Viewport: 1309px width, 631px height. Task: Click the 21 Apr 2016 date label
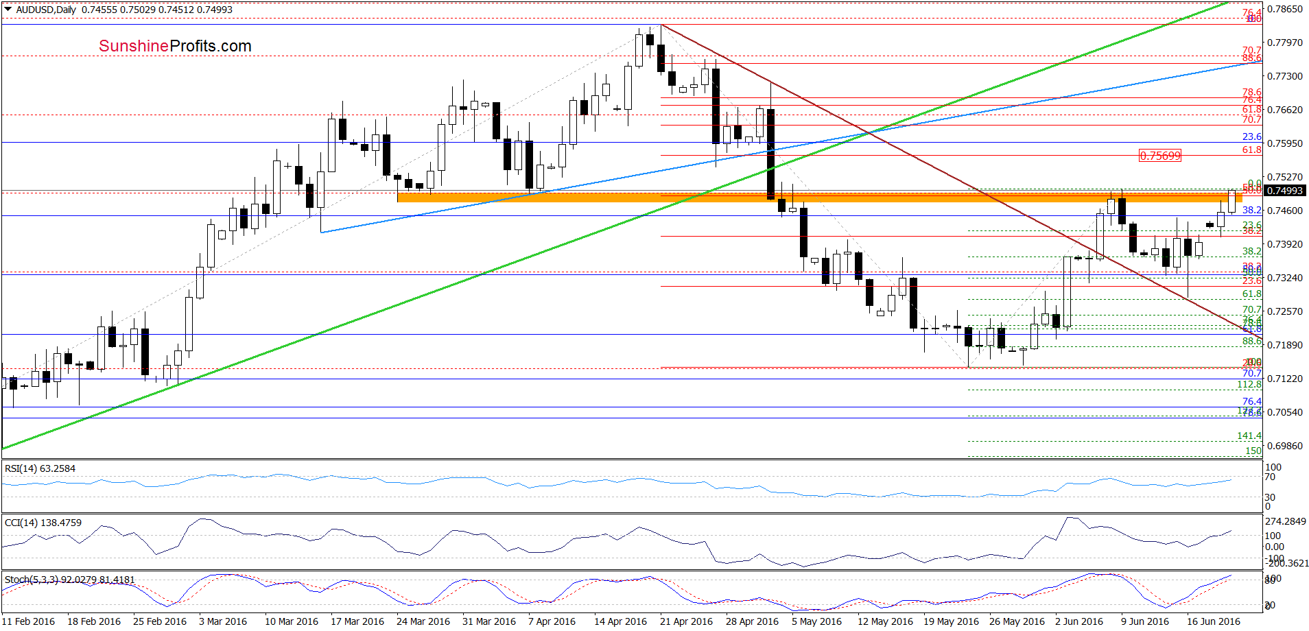click(x=687, y=621)
